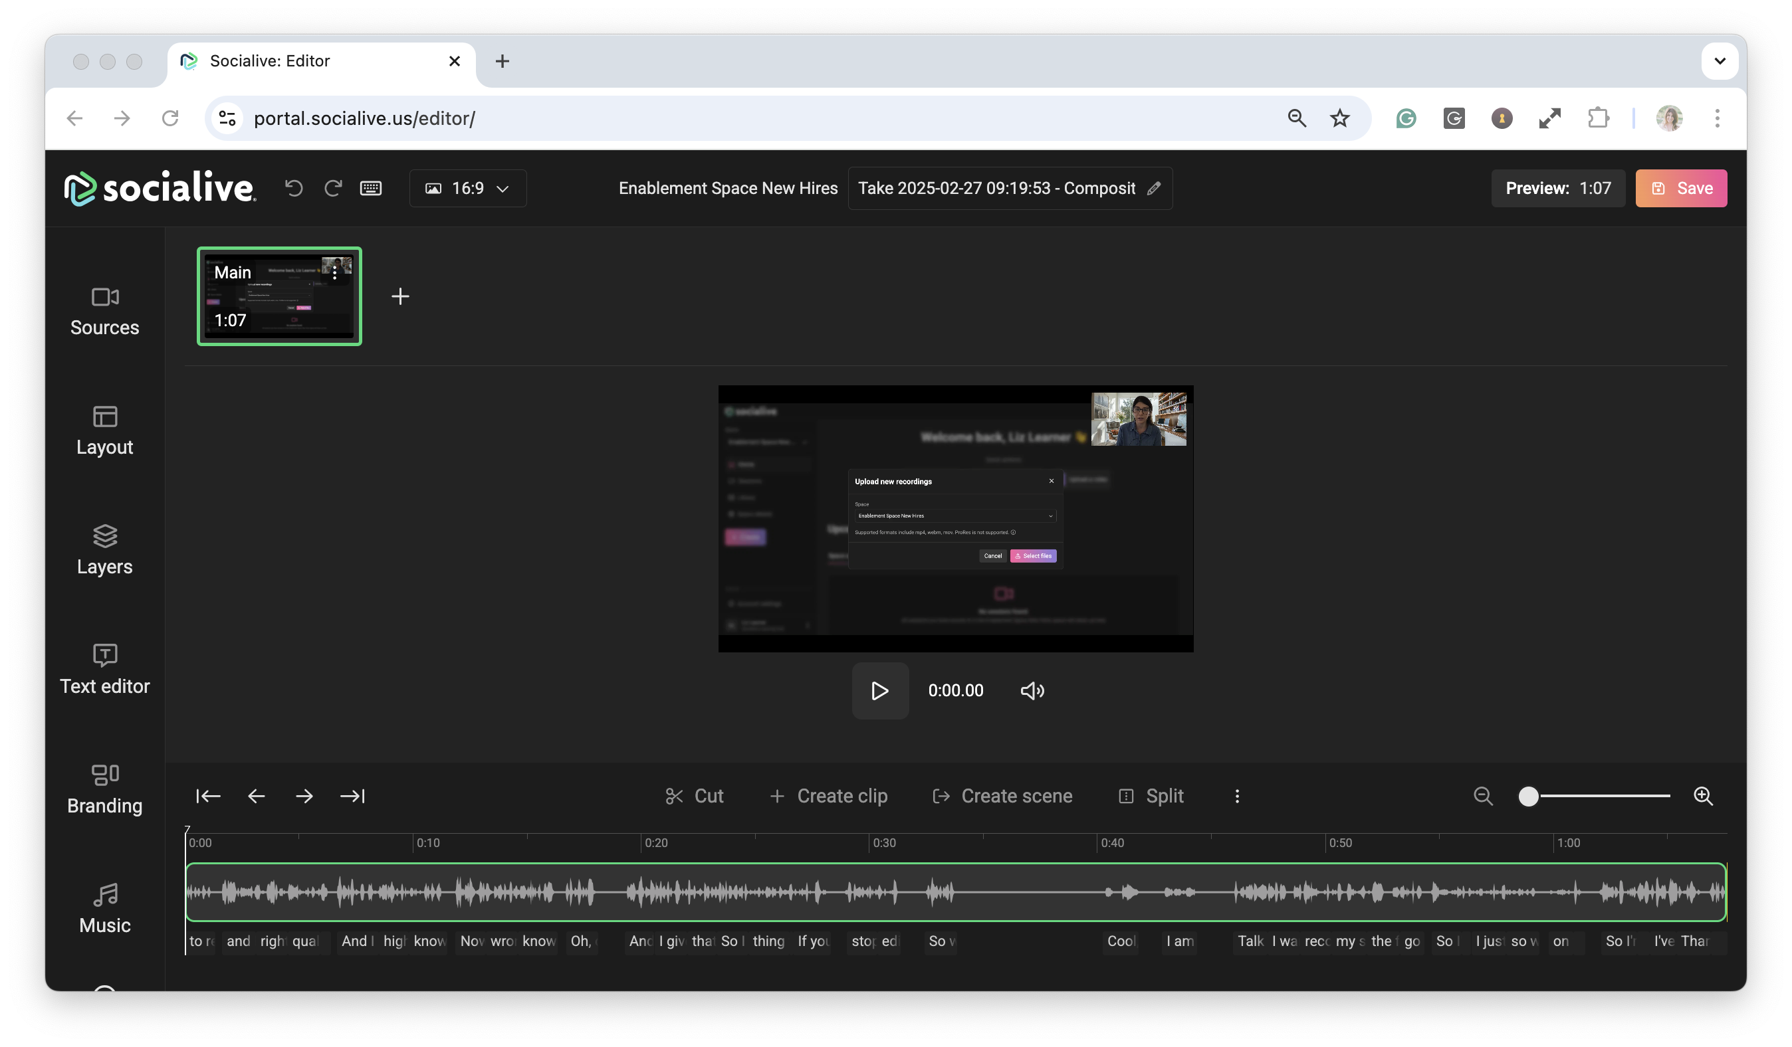Edit take name with pencil icon
The image size is (1792, 1047).
pyautogui.click(x=1153, y=189)
